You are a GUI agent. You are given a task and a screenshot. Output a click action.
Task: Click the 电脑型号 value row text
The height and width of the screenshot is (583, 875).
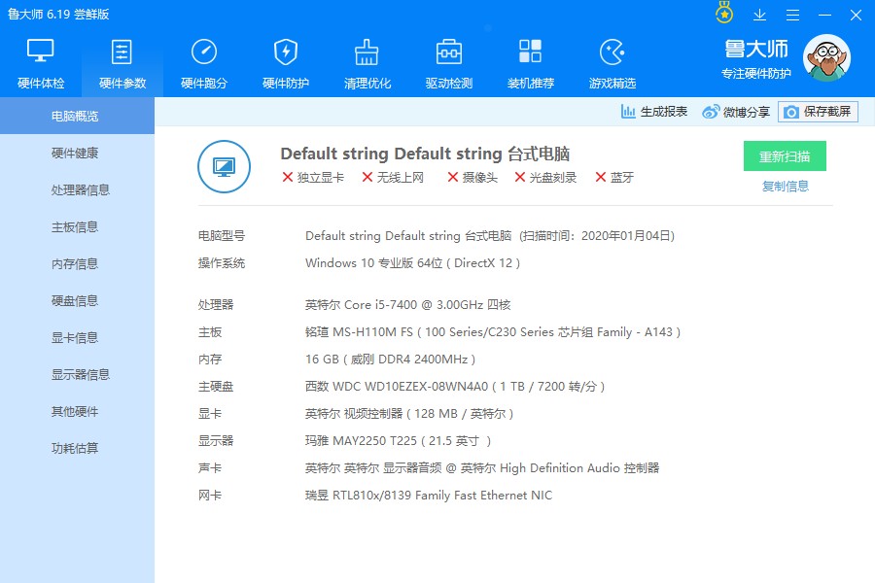(489, 235)
